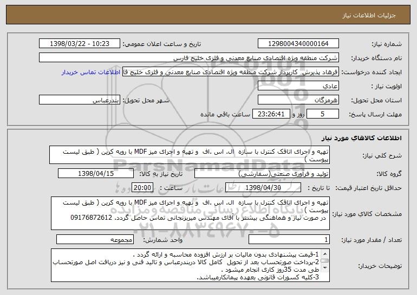
Task: Click the ایجاد کننده درخواست label
Action: click(372, 73)
